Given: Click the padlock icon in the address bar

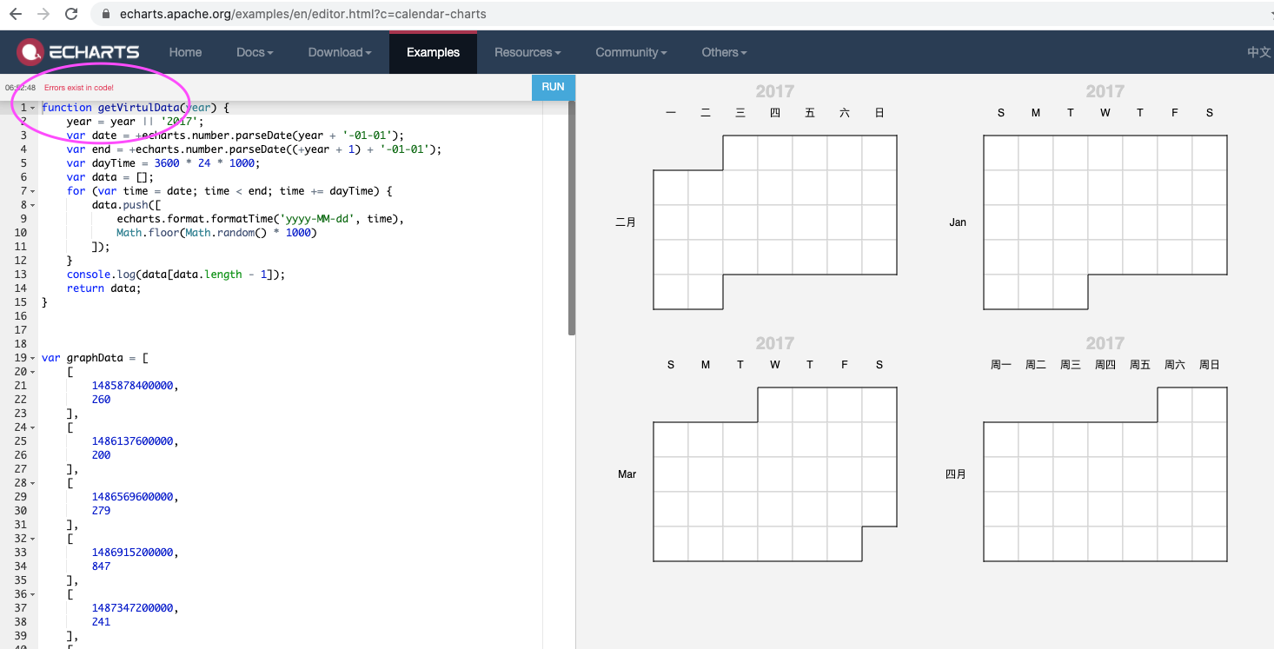Looking at the screenshot, I should [105, 14].
